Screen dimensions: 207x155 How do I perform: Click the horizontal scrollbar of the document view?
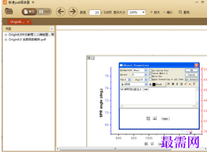coord(115,149)
